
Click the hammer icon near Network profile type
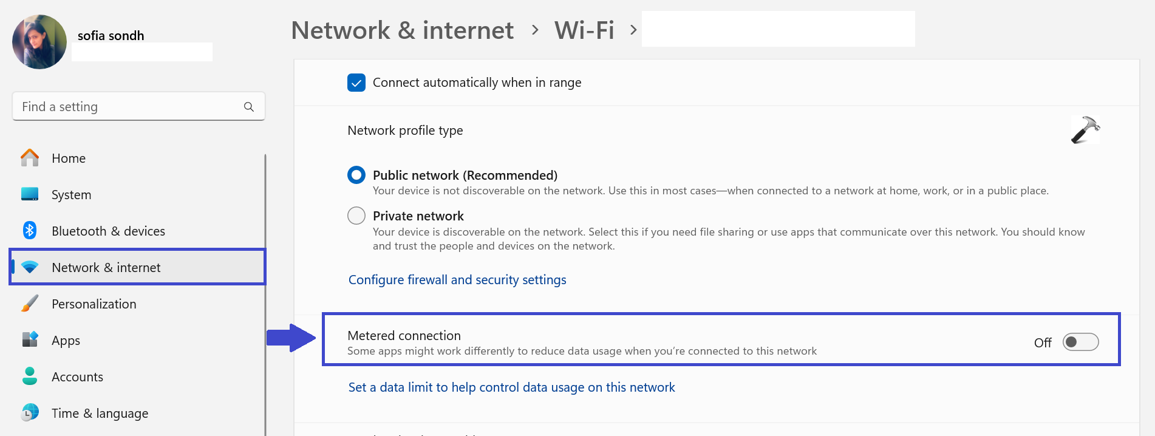tap(1085, 130)
